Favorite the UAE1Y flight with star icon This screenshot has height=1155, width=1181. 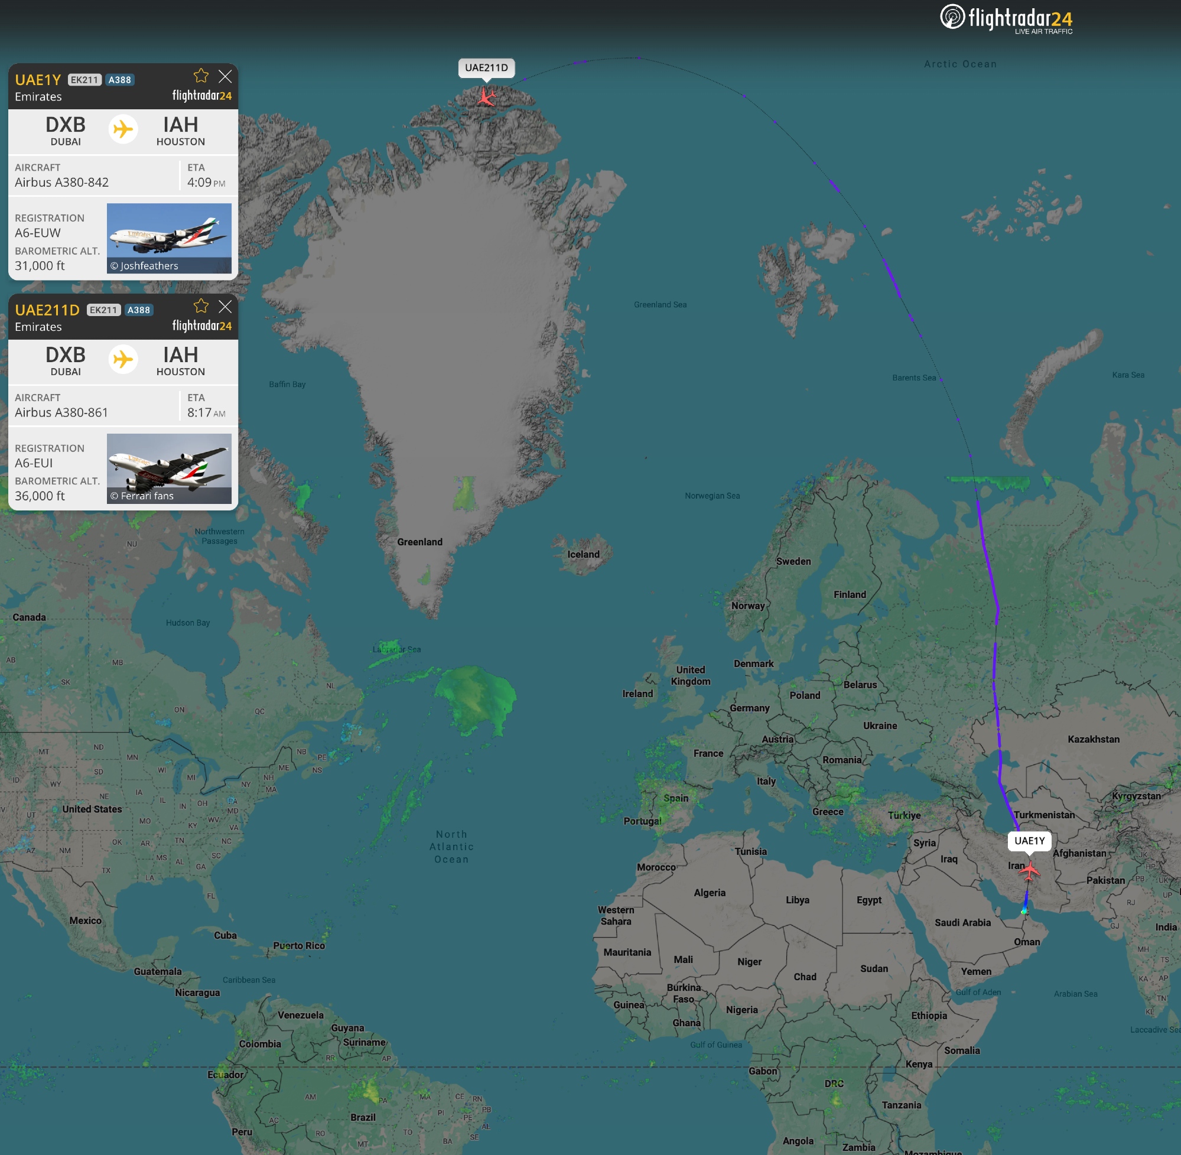click(201, 76)
